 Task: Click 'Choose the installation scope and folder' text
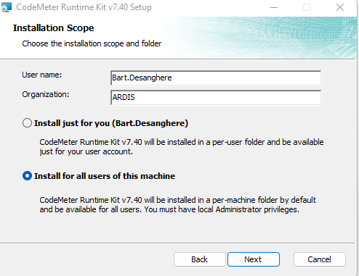[x=92, y=43]
